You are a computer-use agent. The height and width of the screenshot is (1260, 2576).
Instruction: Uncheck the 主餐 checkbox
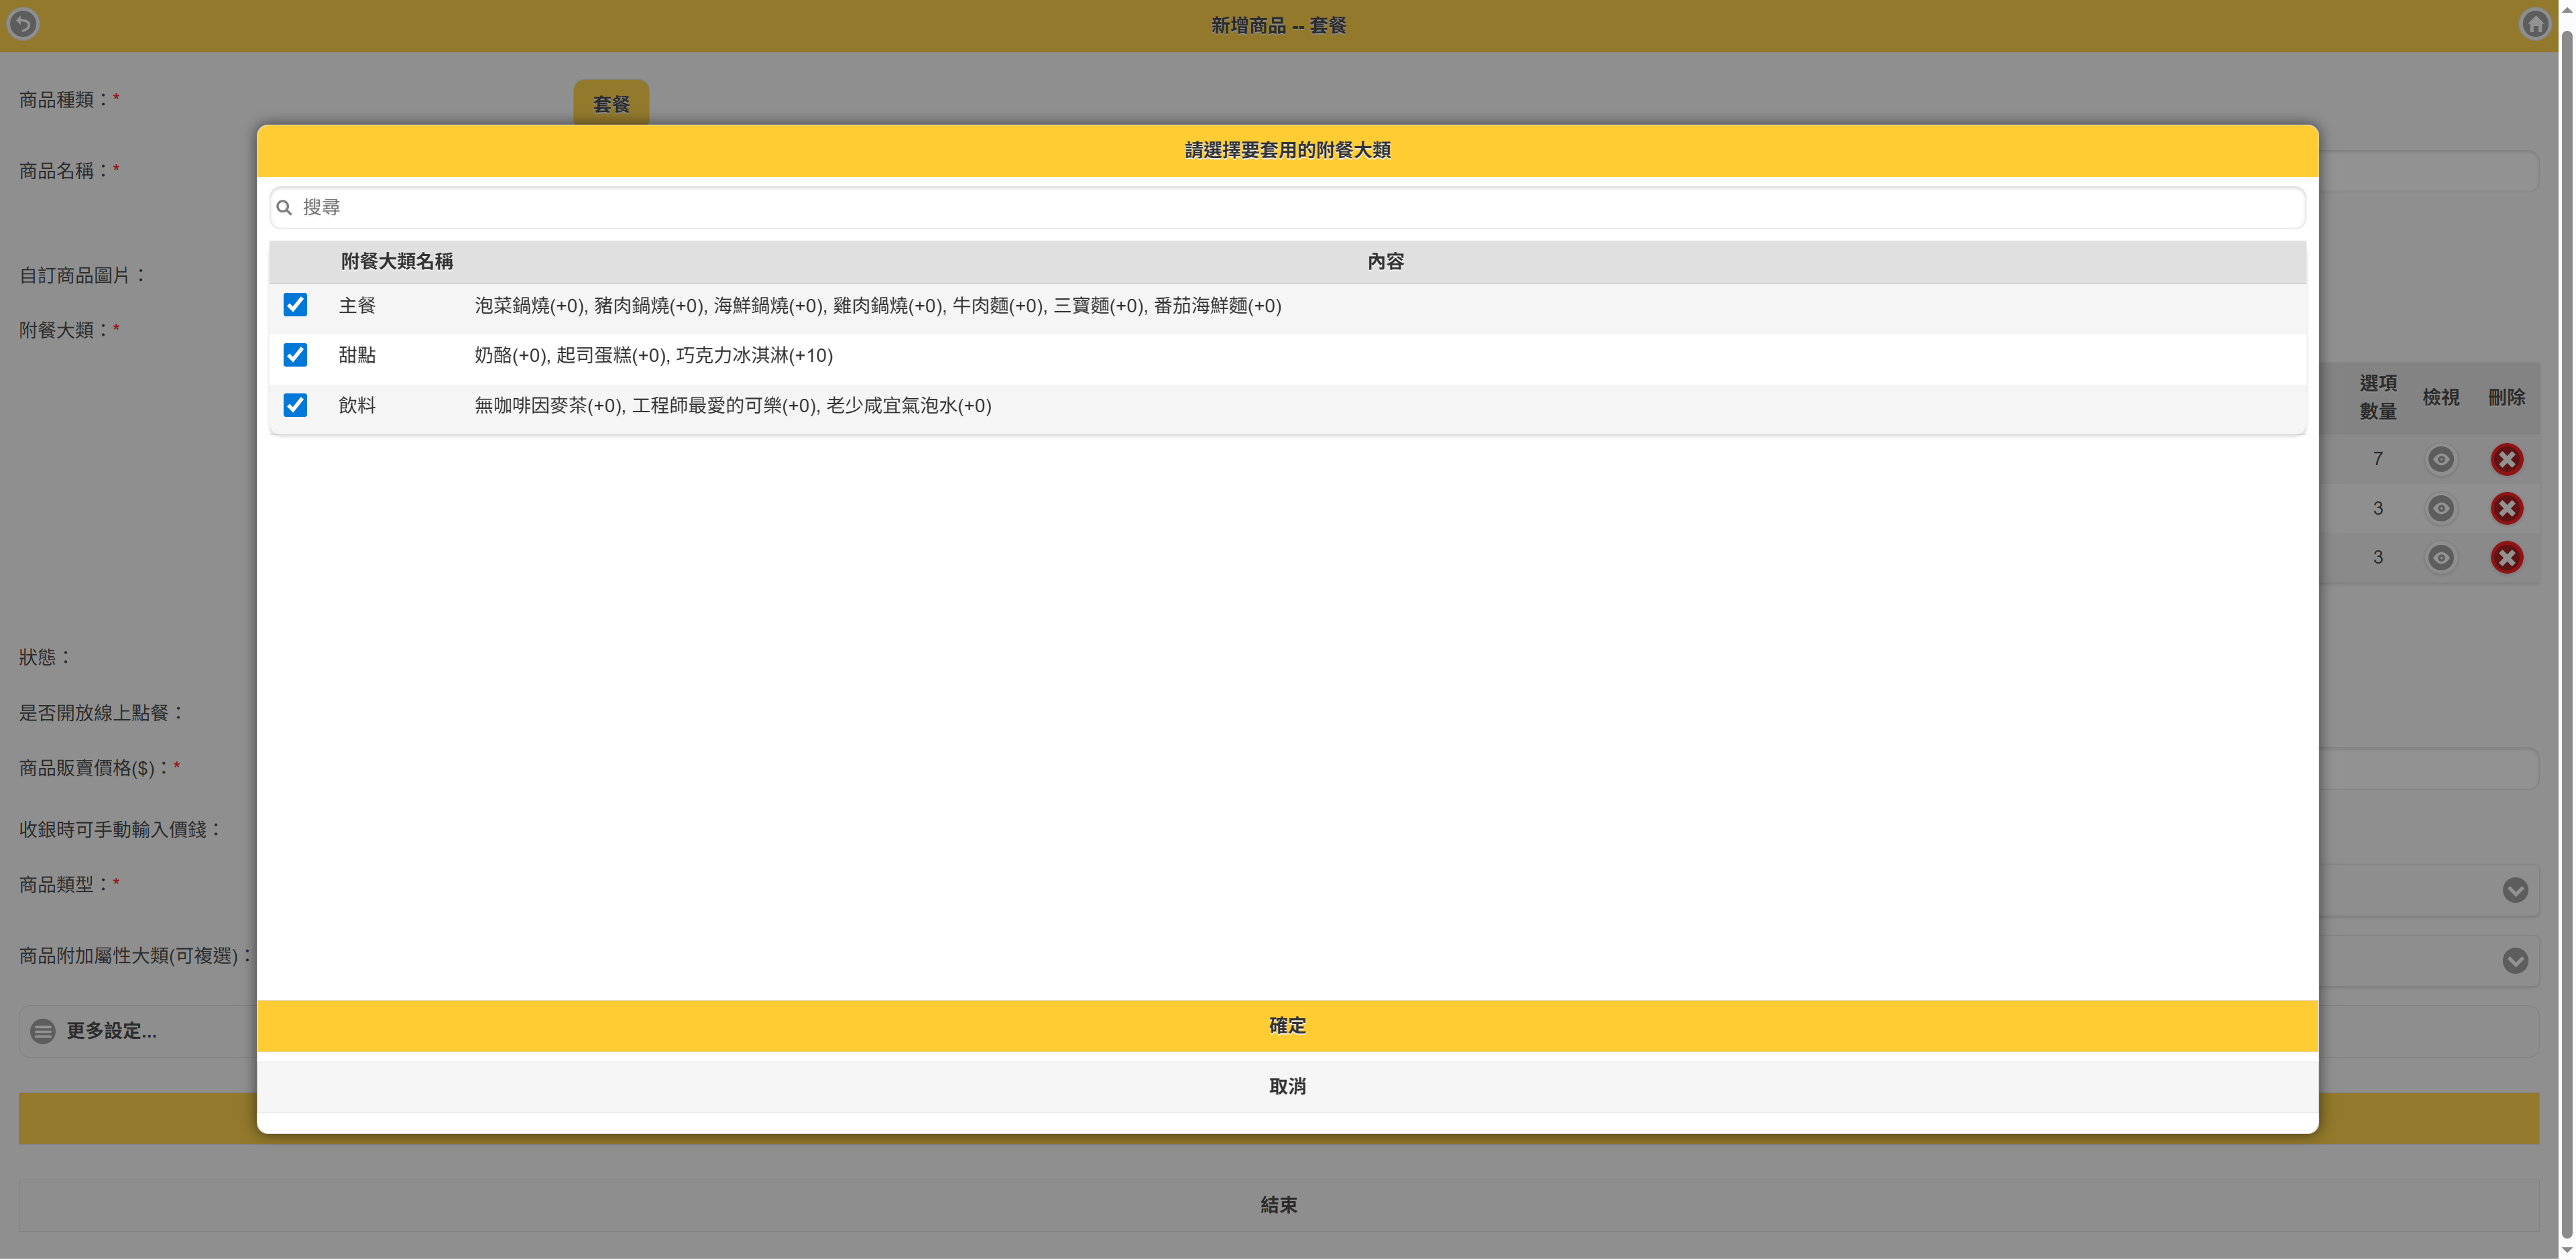(295, 305)
